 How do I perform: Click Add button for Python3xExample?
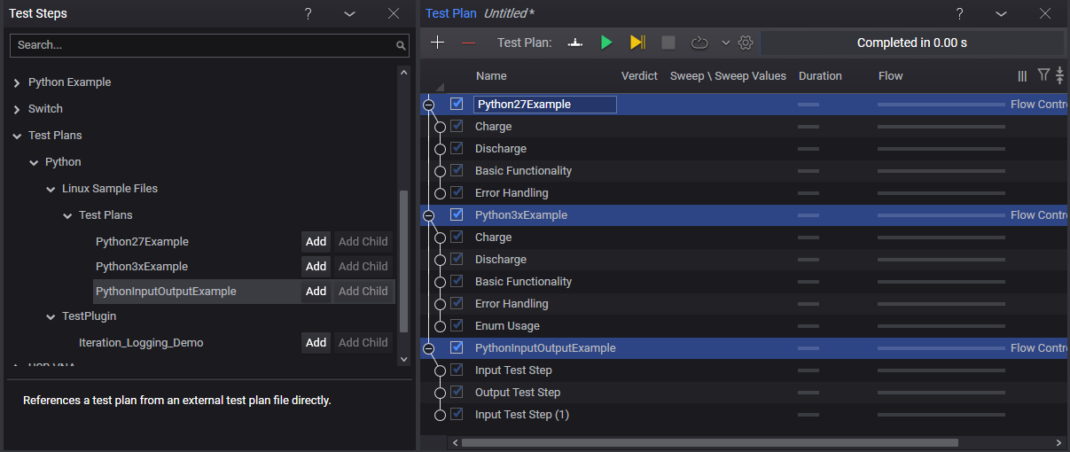[x=316, y=266]
